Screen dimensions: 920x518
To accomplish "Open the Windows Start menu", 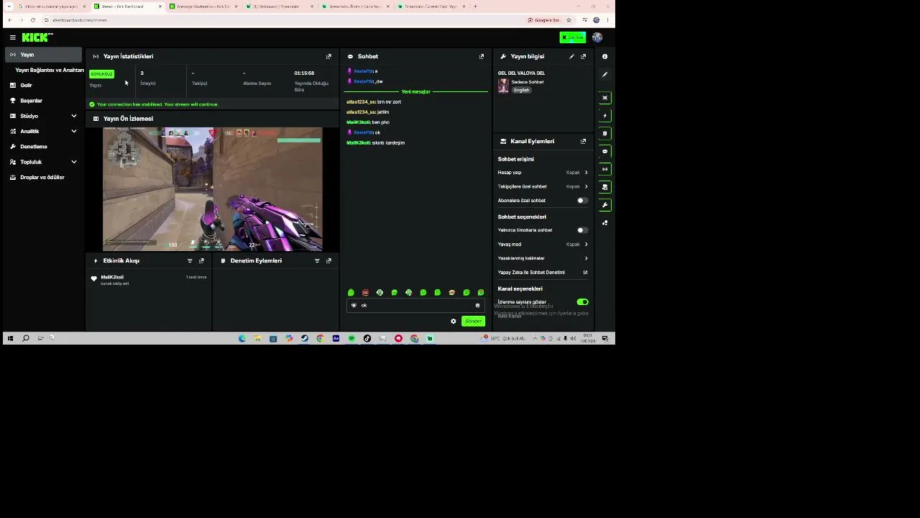I will click(10, 338).
